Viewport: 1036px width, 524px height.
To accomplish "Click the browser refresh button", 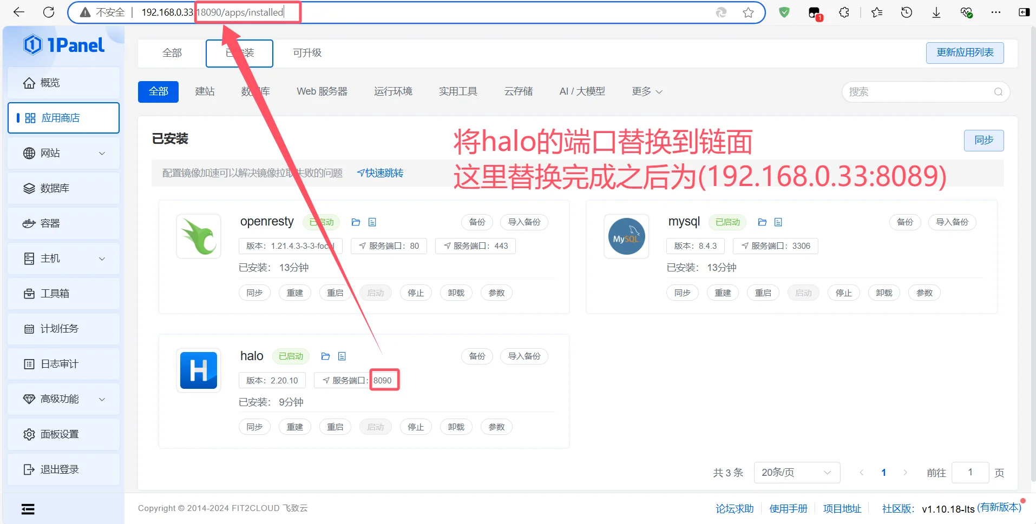I will tap(49, 12).
